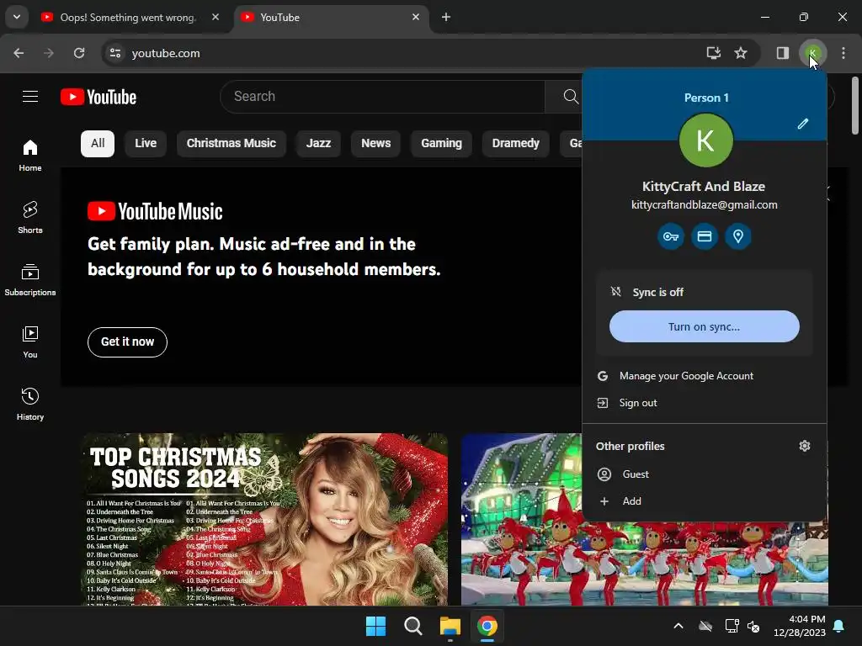Open History in the sidebar
Viewport: 862px width, 646px height.
(x=30, y=404)
